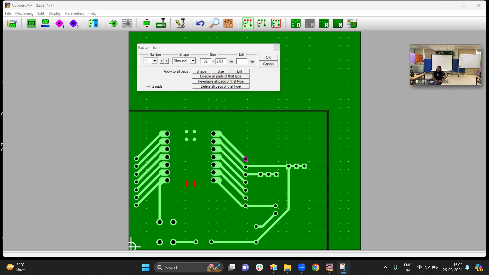Open the Parameters menu

point(75,13)
